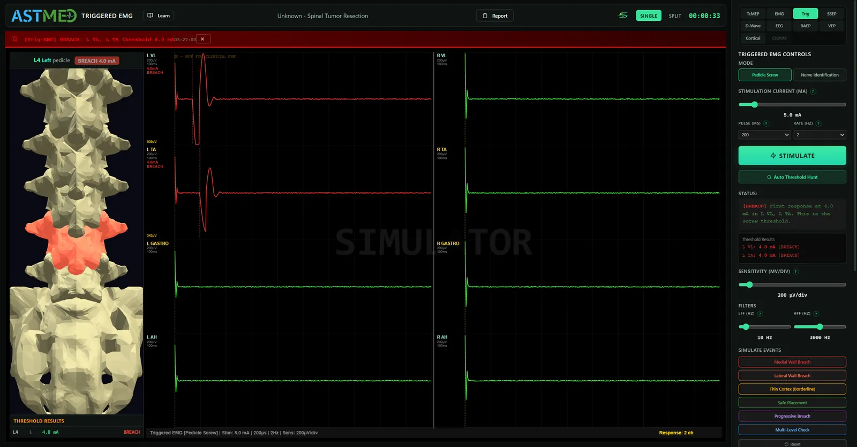
Task: Start Auto Threshold Hunt
Action: (x=792, y=177)
